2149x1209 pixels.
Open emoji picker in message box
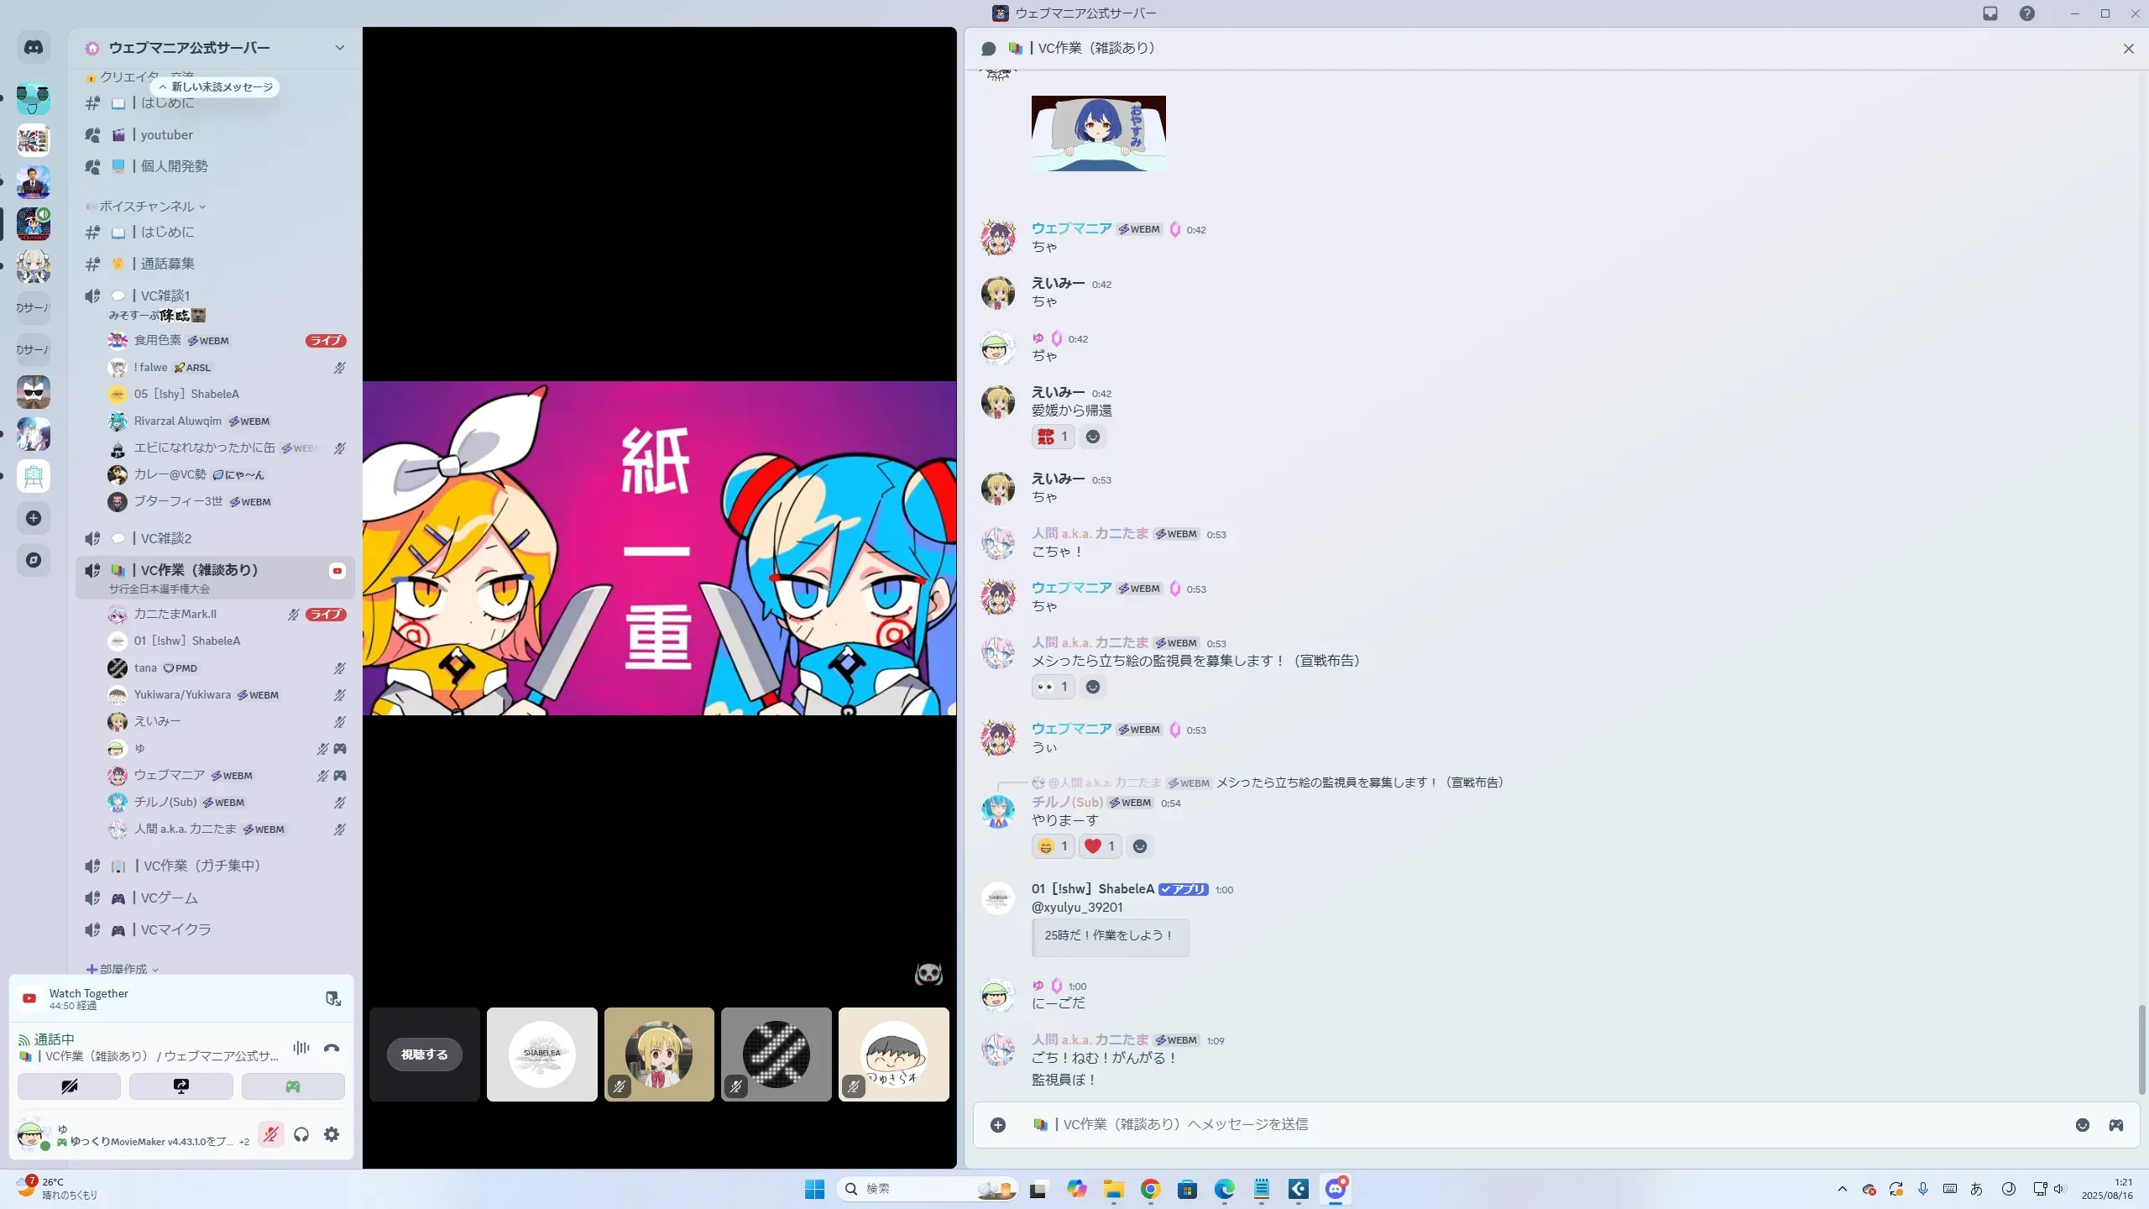click(x=2082, y=1125)
